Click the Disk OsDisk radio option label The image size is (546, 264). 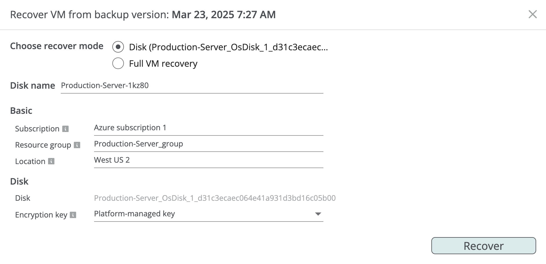click(x=228, y=47)
